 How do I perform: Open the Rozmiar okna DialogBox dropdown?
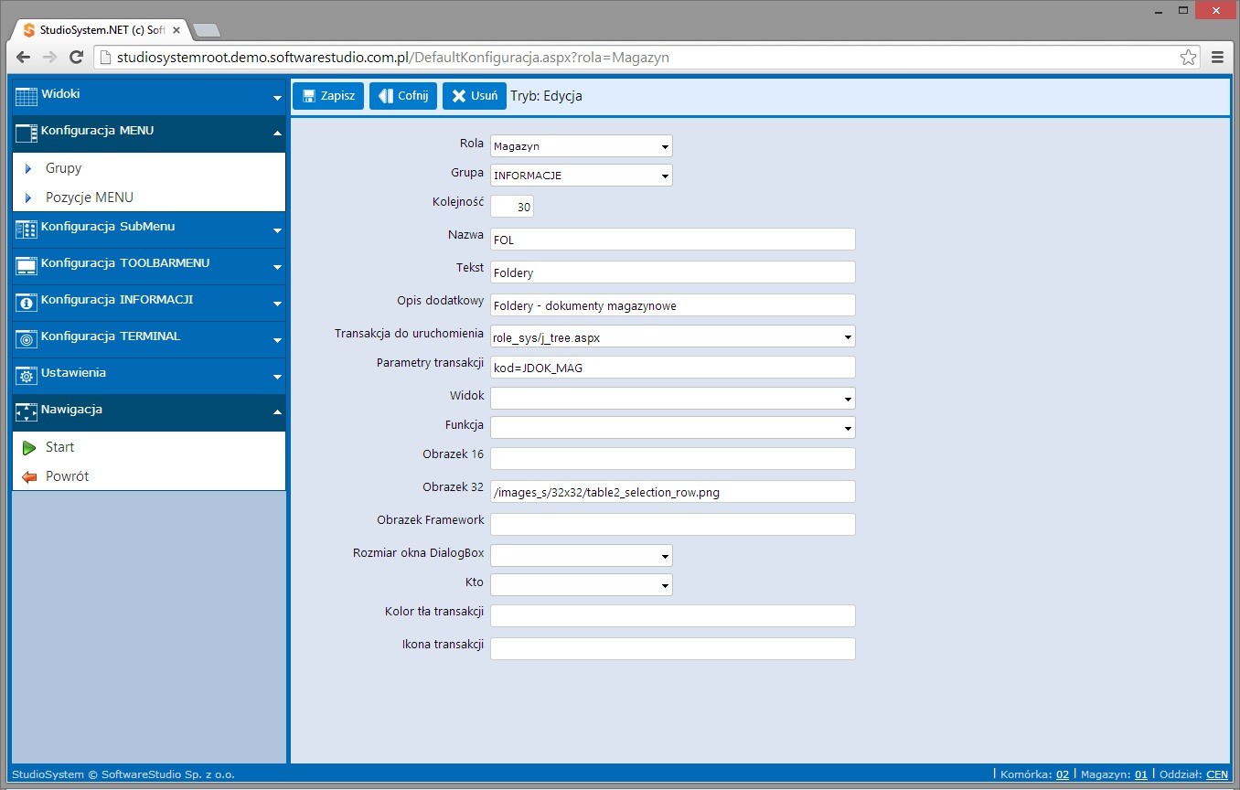[x=582, y=555]
